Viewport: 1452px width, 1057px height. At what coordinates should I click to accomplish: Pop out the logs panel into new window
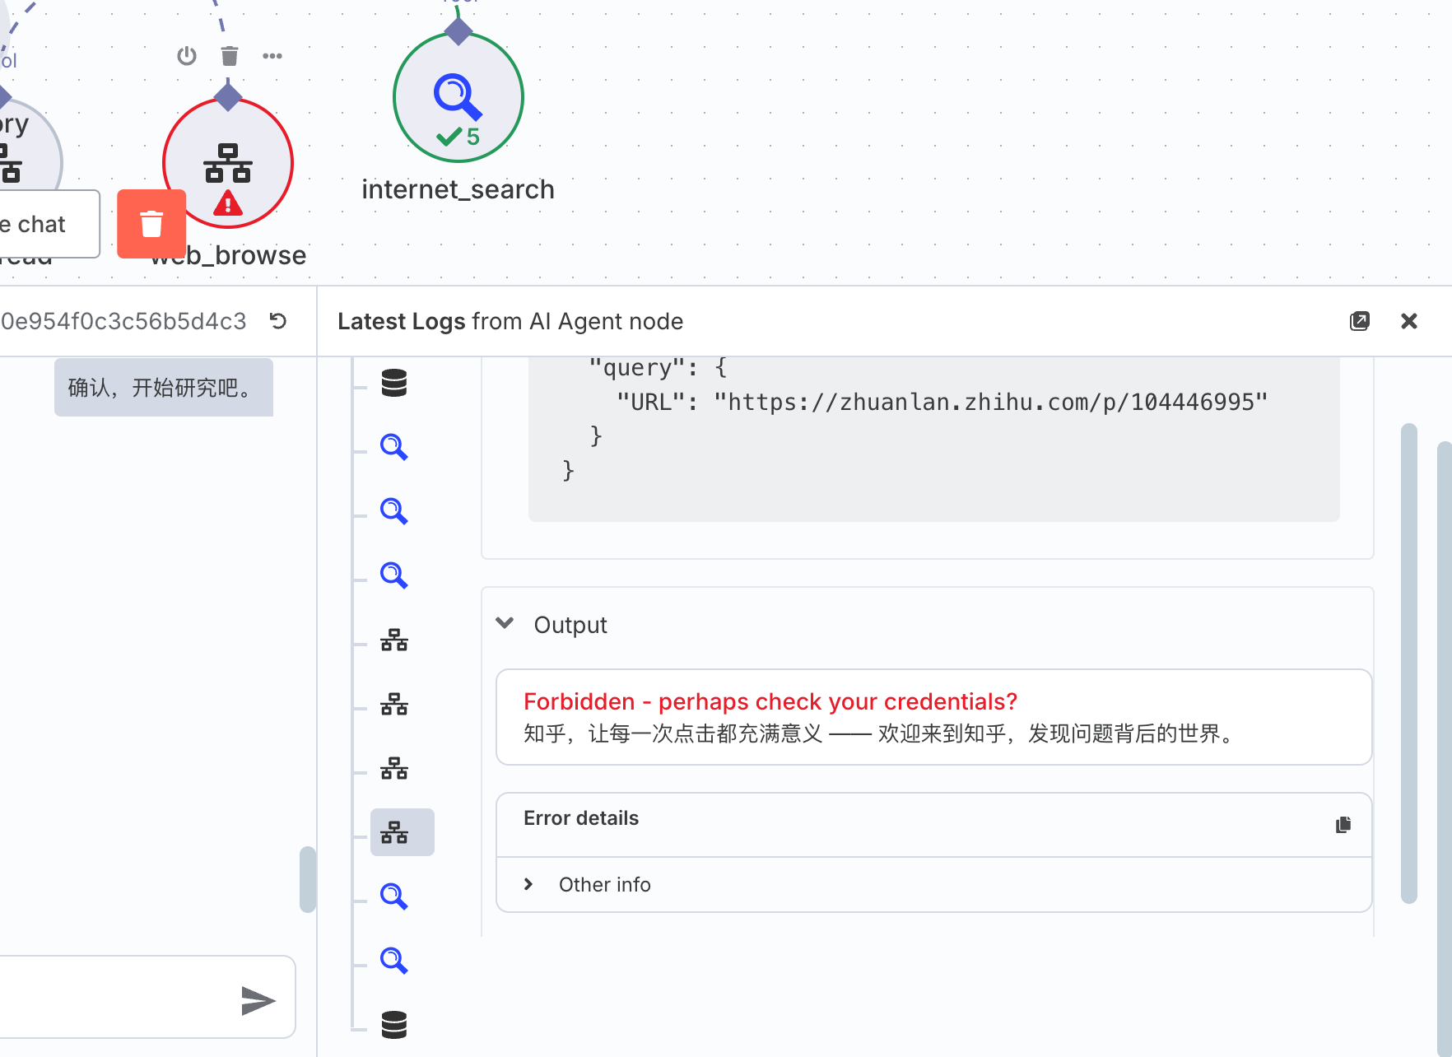[1360, 321]
